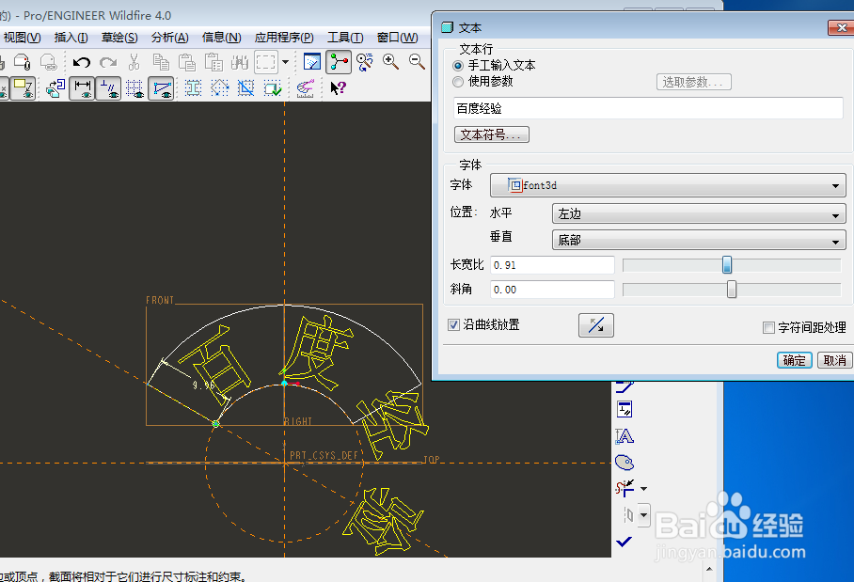The width and height of the screenshot is (854, 582).
Task: Enable the 字符间距处理 checkbox
Action: tap(769, 328)
